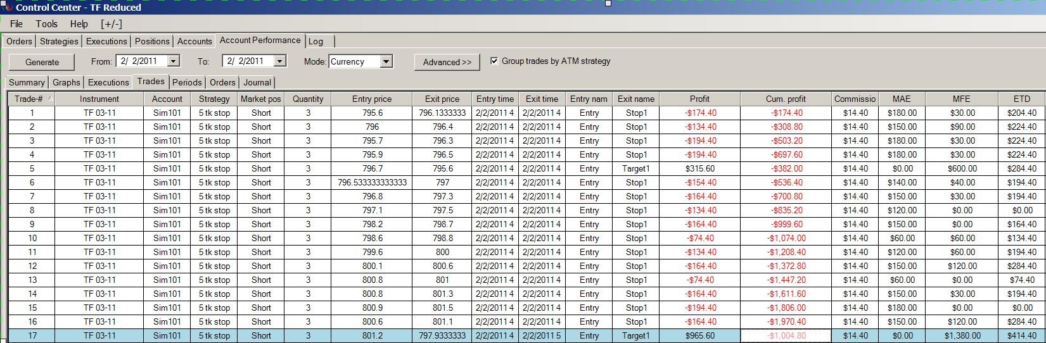Select the Account Performance tab
The image size is (1046, 343).
260,40
